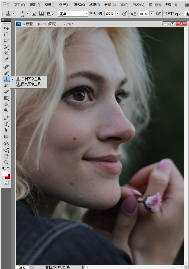The width and height of the screenshot is (189, 269).
Task: Select the Rectangular Marquee tool
Action: tap(6, 34)
